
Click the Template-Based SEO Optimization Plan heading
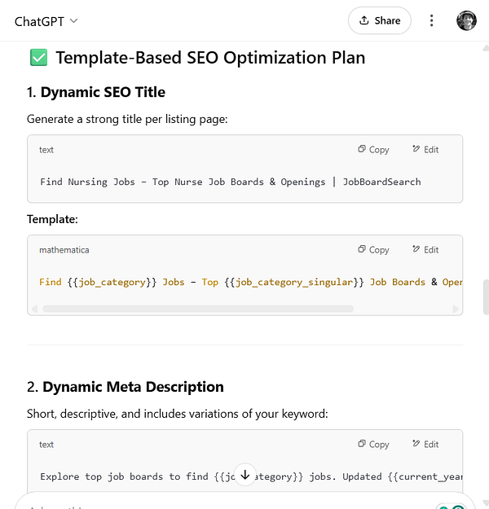tap(210, 58)
